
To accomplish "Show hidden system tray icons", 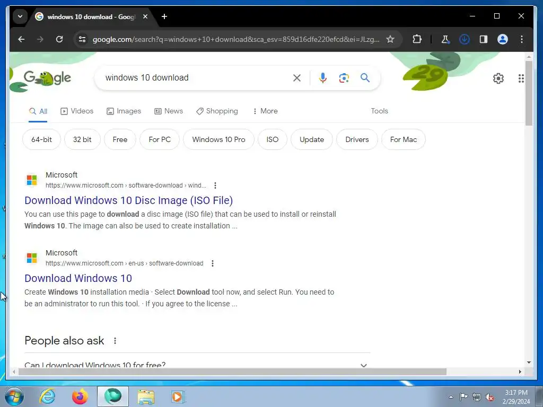I will 451,397.
